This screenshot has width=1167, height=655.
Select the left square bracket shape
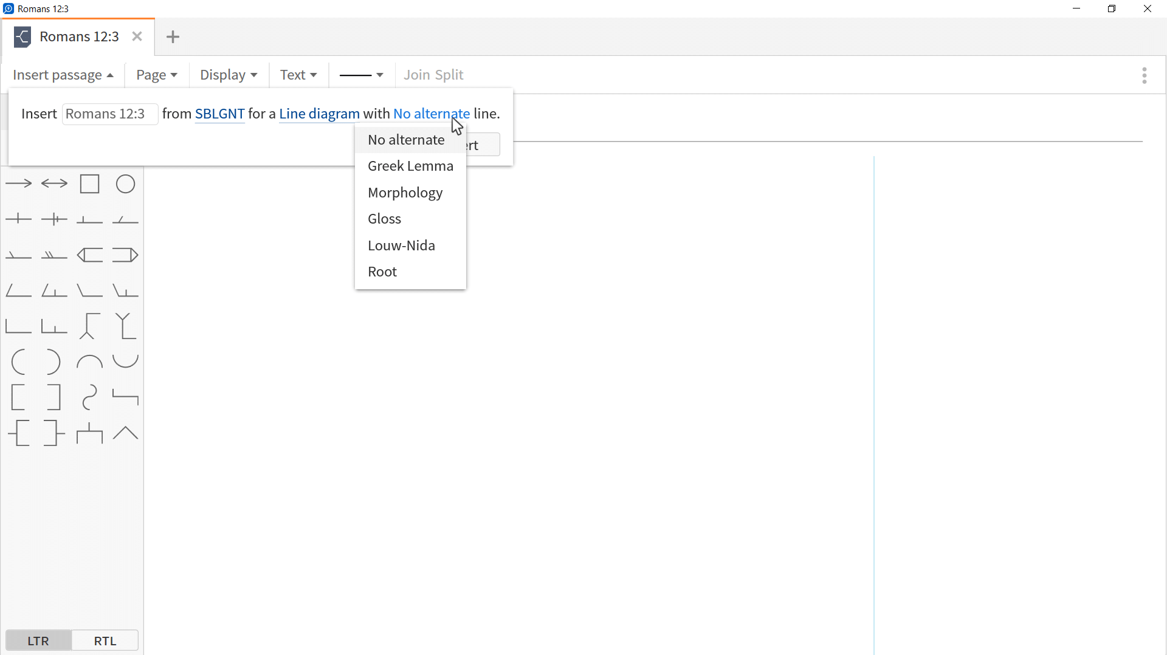(x=18, y=397)
